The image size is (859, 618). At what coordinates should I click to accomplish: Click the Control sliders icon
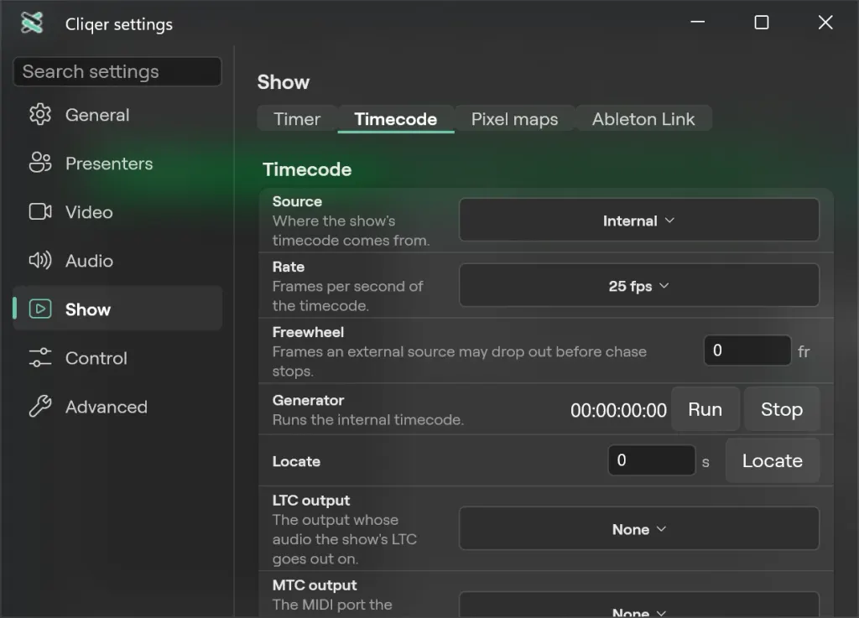tap(40, 357)
